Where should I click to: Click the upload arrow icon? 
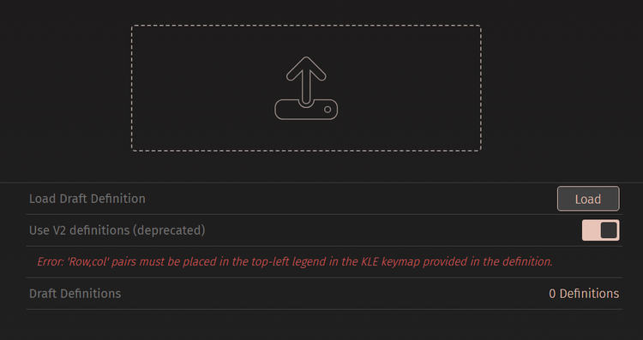pos(306,88)
